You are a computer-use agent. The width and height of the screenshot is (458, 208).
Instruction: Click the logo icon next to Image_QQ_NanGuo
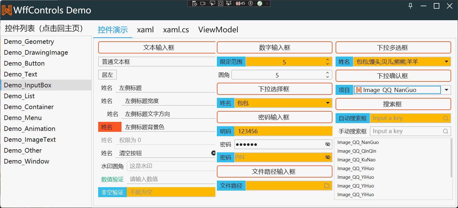(359, 90)
